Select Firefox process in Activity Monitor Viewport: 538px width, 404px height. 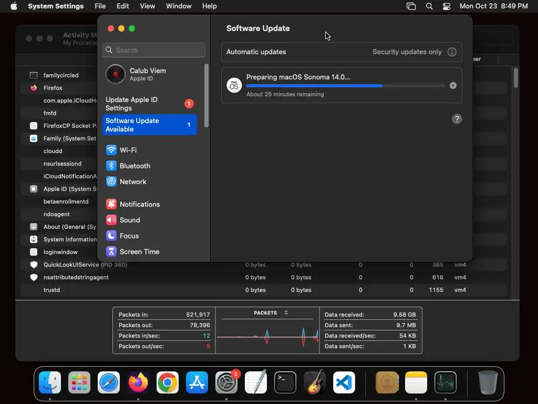pyautogui.click(x=53, y=88)
